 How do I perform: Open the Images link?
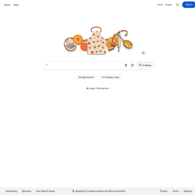(x=168, y=5)
